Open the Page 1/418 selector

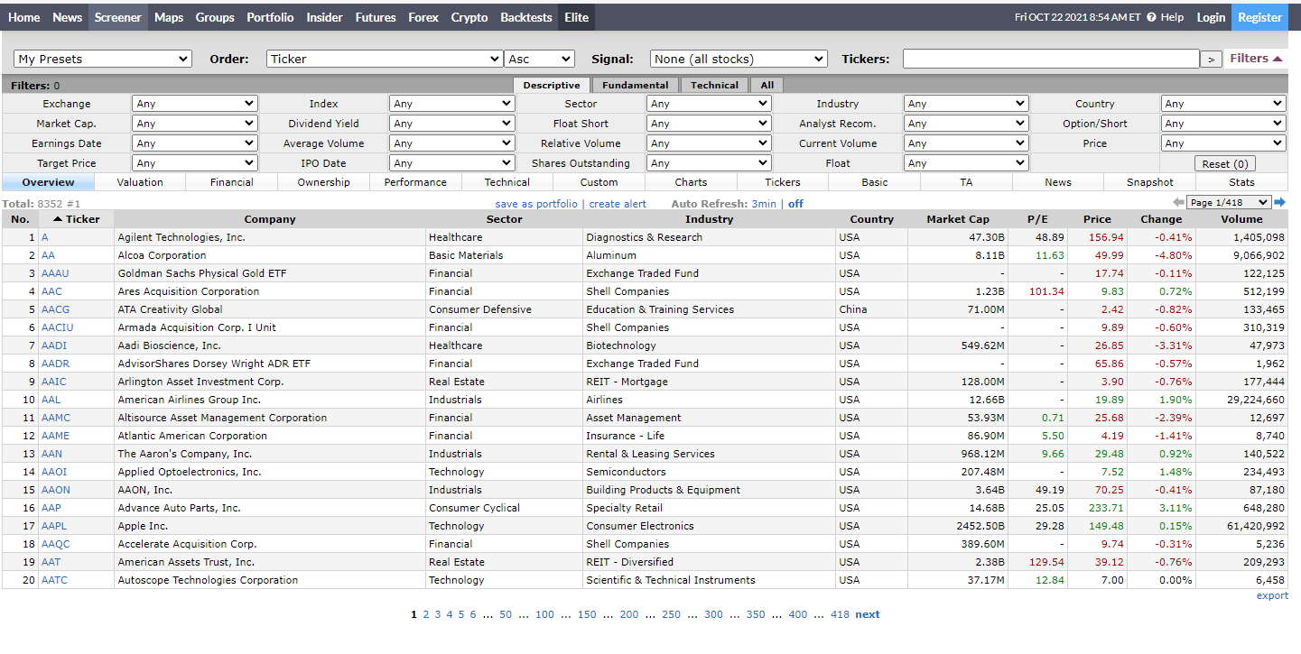(x=1229, y=203)
